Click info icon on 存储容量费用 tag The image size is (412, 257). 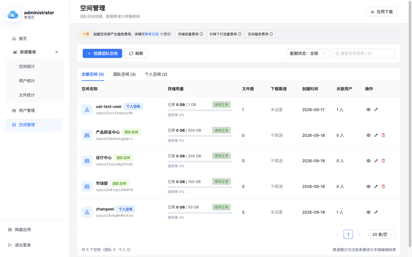coord(201,34)
